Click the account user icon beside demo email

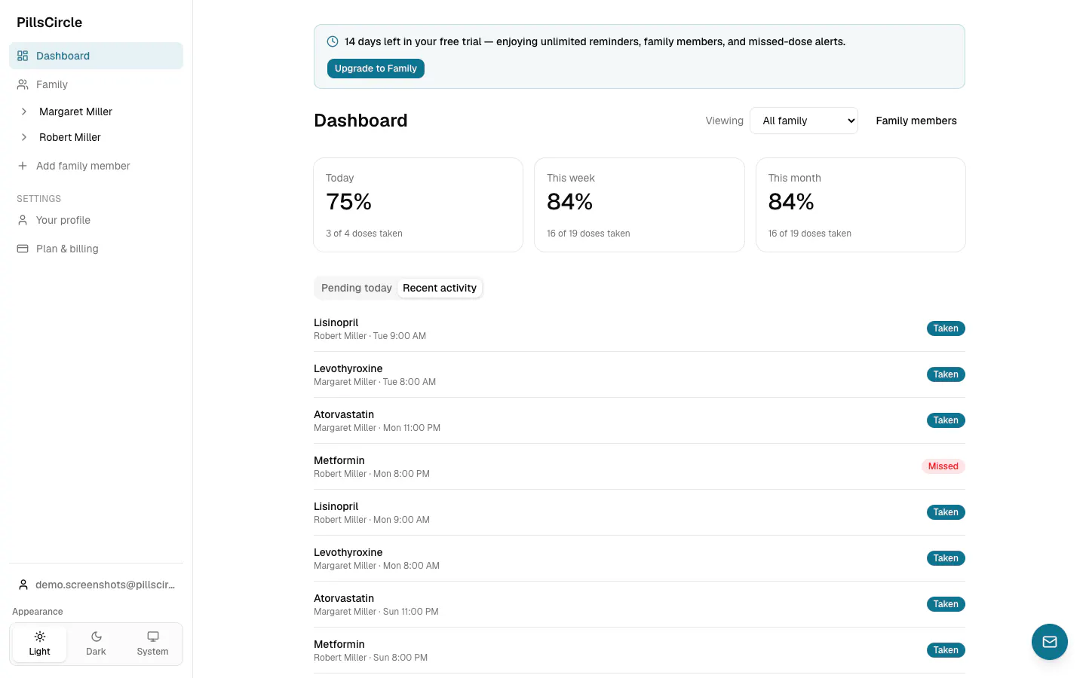tap(23, 585)
